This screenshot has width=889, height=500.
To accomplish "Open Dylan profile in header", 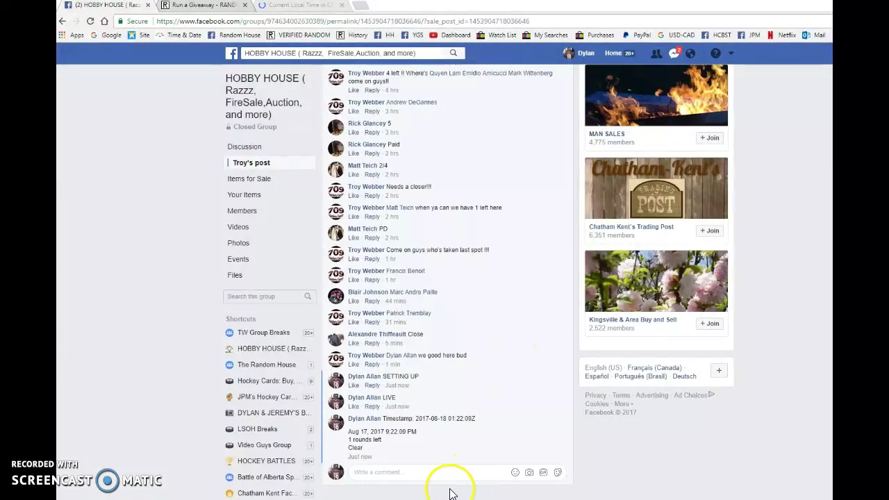I will 579,53.
